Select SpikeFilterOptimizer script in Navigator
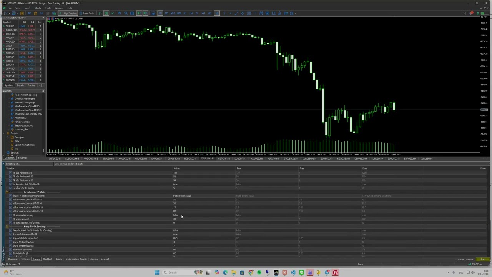Image resolution: width=492 pixels, height=277 pixels. pos(25,145)
